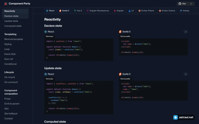Viewport: 199px width, 124px height.
Task: Select the Lit framework tab
Action: tap(131, 11)
